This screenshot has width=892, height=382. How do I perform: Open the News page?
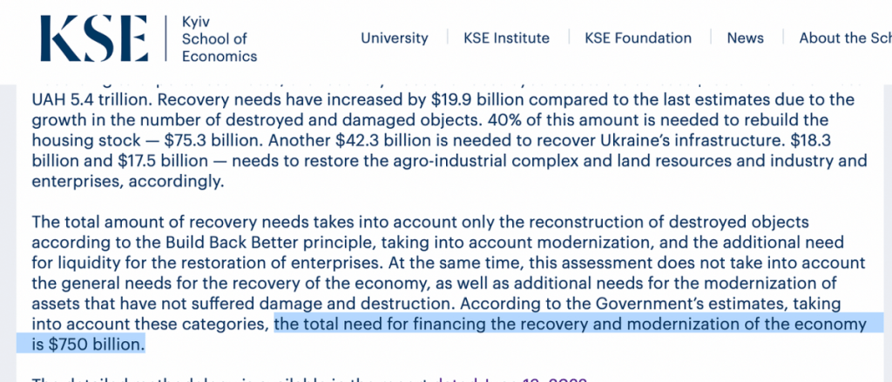[x=746, y=38]
